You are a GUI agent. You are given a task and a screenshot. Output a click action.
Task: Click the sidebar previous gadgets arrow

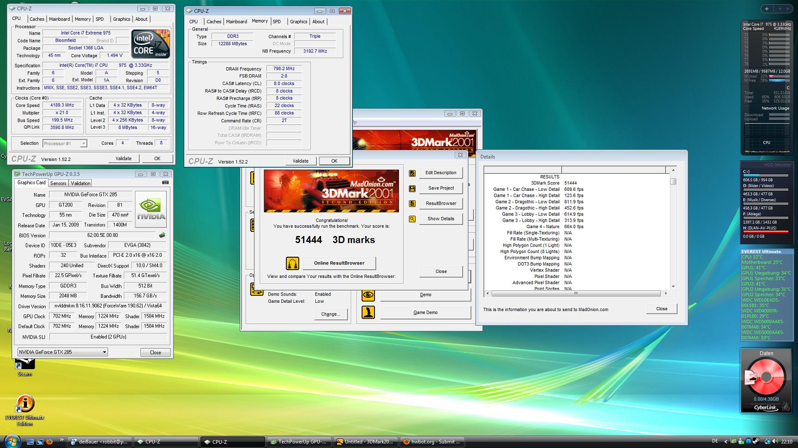point(780,9)
